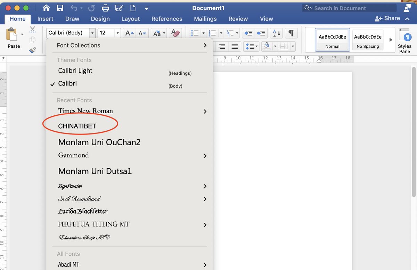Screen dimensions: 417x270
Task: Copy selection with copy icon
Action: coord(33,40)
